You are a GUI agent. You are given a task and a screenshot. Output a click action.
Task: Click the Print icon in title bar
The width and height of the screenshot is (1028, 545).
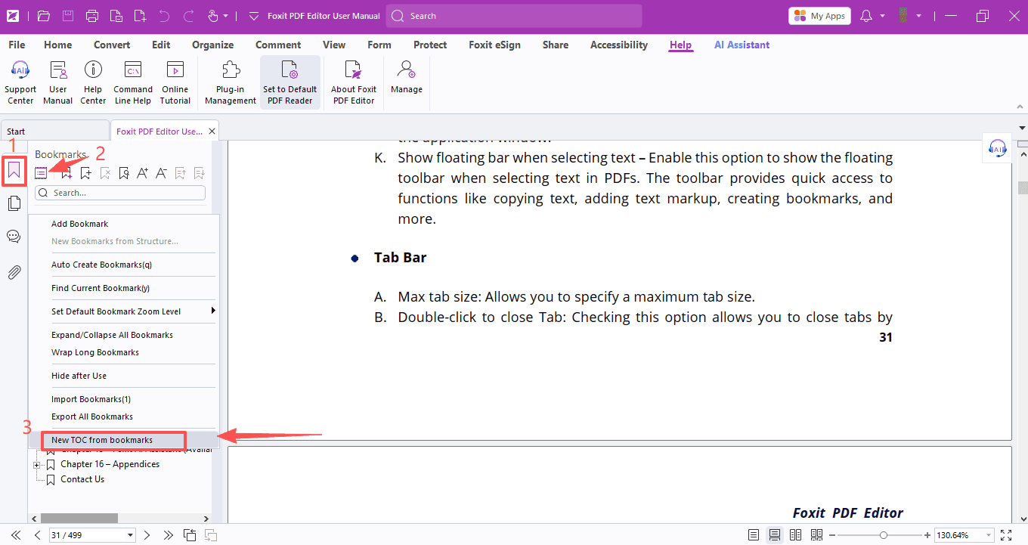click(92, 16)
